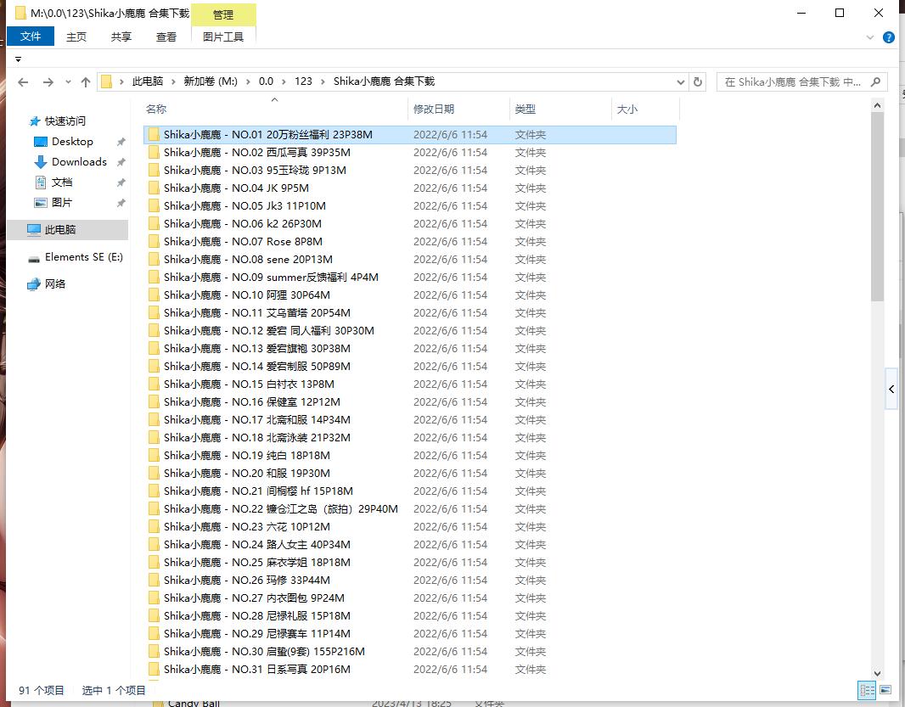Open Desktop from quick access
The width and height of the screenshot is (905, 707).
point(72,142)
